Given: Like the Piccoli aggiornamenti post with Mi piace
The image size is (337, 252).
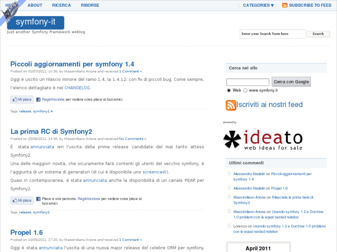Looking at the screenshot, I should pos(22,99).
